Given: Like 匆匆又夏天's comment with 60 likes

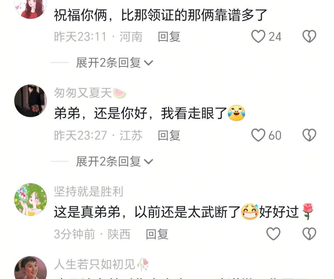Looking at the screenshot, I should pos(258,135).
